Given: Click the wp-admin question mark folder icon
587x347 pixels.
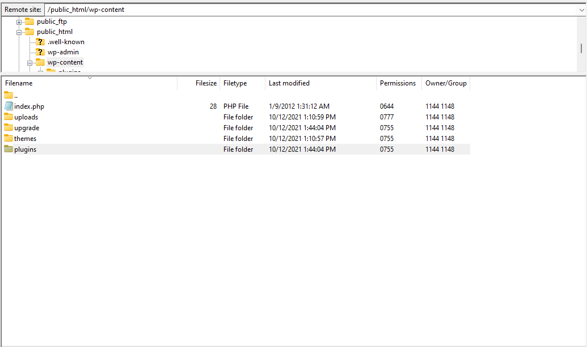Looking at the screenshot, I should pos(40,52).
